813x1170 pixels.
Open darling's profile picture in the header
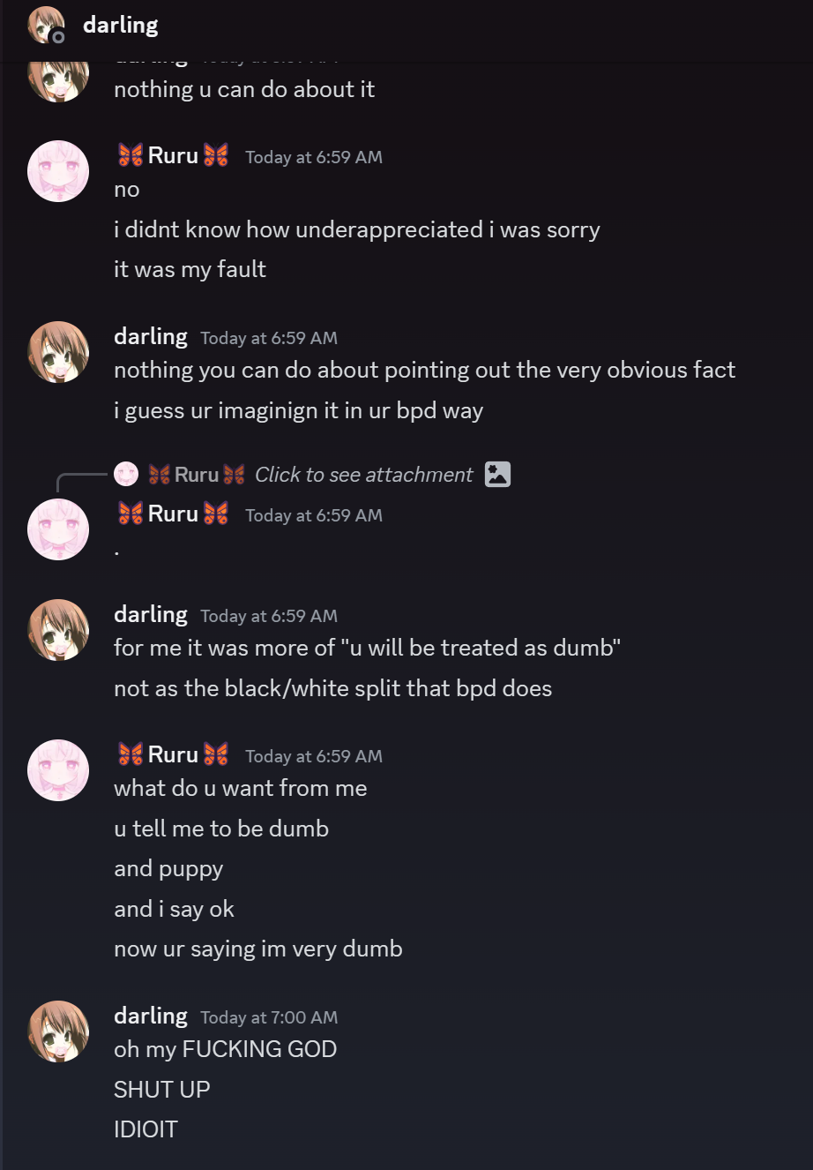coord(45,25)
